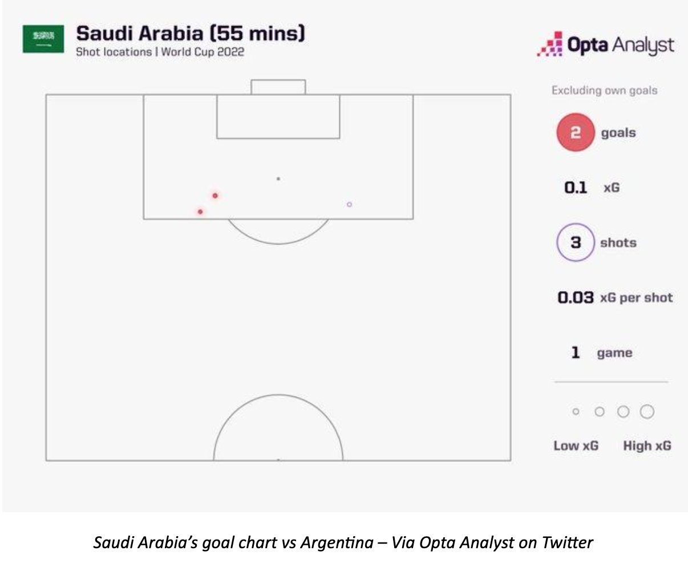Image resolution: width=688 pixels, height=567 pixels.
Task: Click the penalty spot dot
Action: [278, 179]
